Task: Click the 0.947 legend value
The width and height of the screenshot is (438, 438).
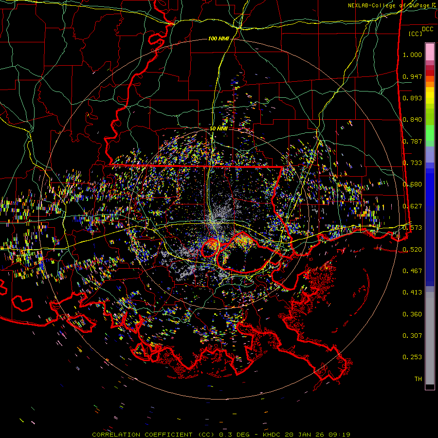Action: [x=412, y=76]
